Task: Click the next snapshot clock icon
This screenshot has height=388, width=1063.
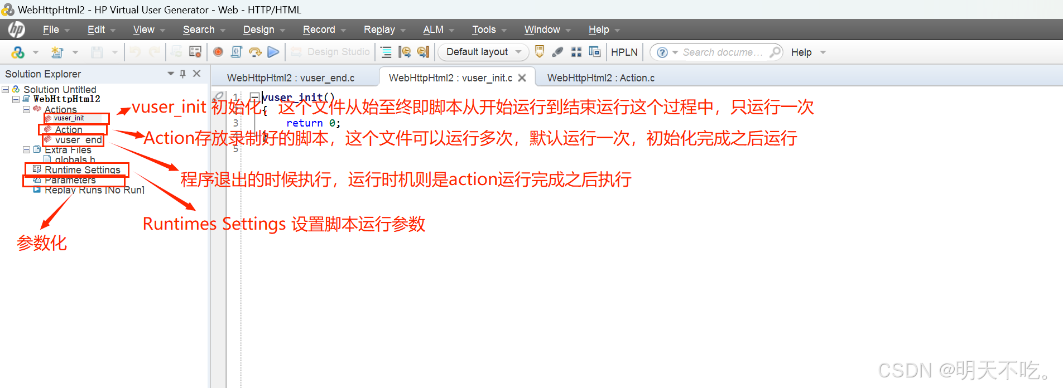Action: click(424, 52)
